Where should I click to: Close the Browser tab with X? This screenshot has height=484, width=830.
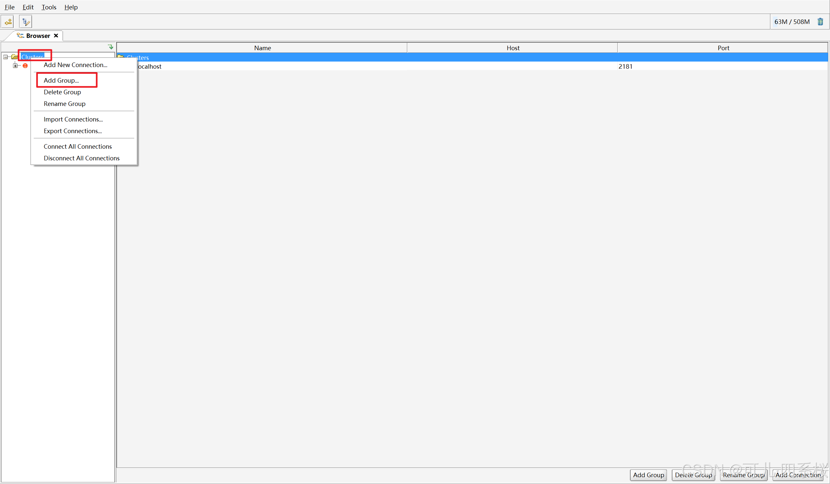(56, 36)
